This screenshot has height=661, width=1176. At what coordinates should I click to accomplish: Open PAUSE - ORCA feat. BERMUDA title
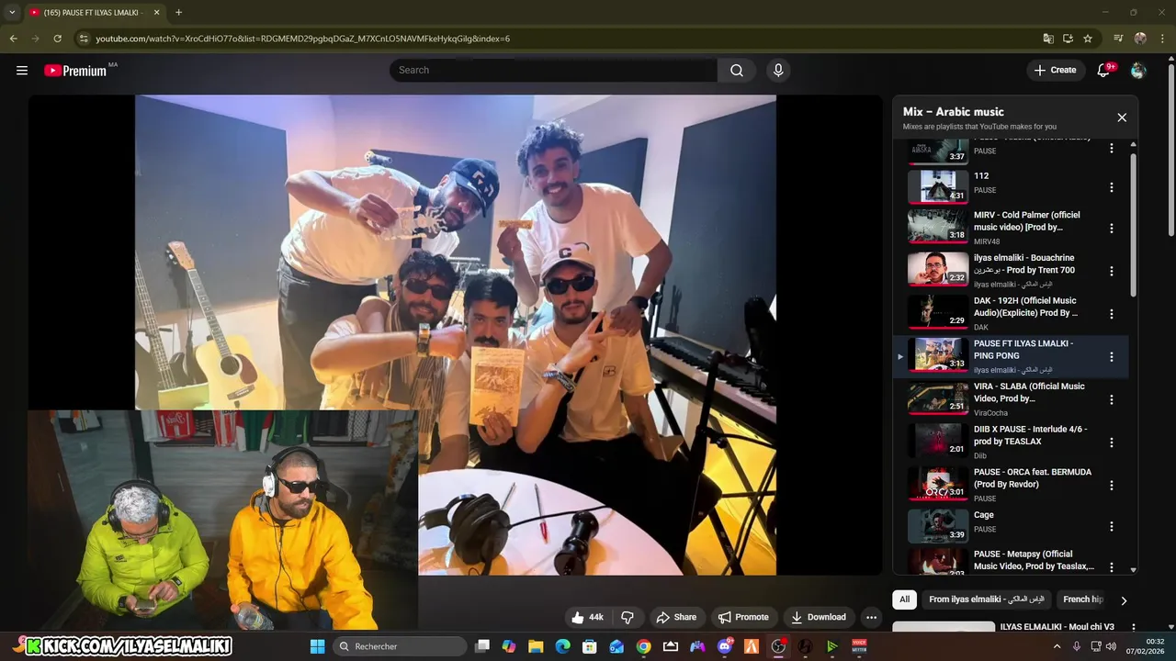(x=1033, y=478)
